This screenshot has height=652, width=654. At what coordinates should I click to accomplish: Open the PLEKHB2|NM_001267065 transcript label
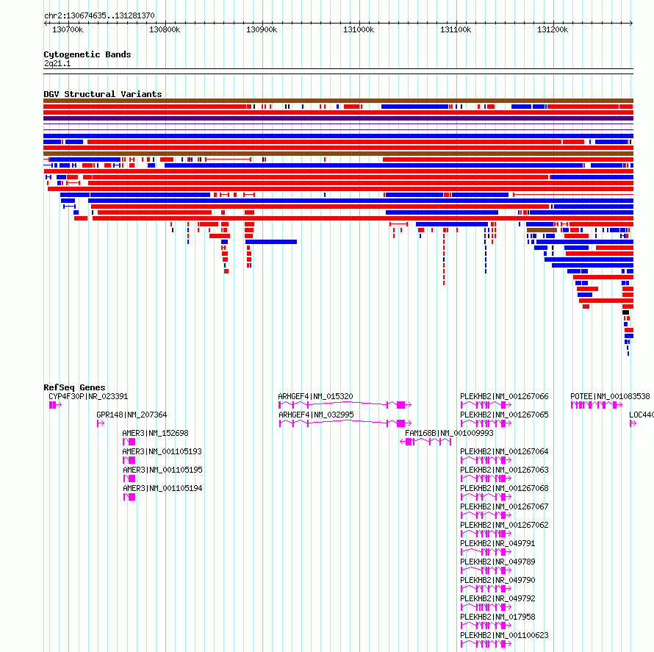pyautogui.click(x=504, y=415)
